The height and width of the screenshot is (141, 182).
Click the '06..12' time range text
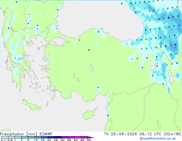coord(146,134)
